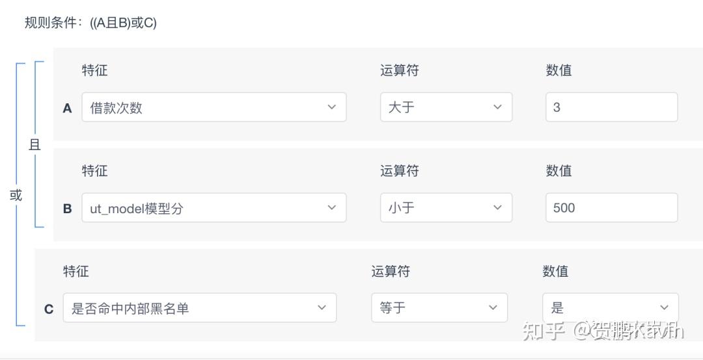The width and height of the screenshot is (703, 360).
Task: Click chevron arrow in the 是 value field
Action: coord(665,308)
